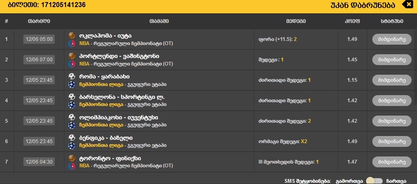Click the სტატუსი column header
Screen dimensions: 417x184
click(392, 20)
